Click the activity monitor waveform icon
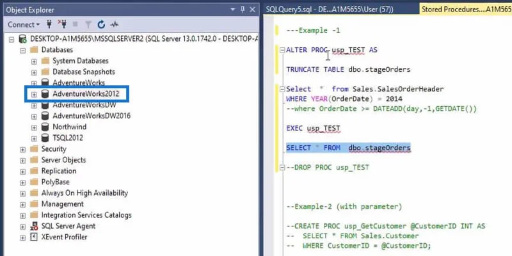Image resolution: width=512 pixels, height=256 pixels. pyautogui.click(x=115, y=24)
